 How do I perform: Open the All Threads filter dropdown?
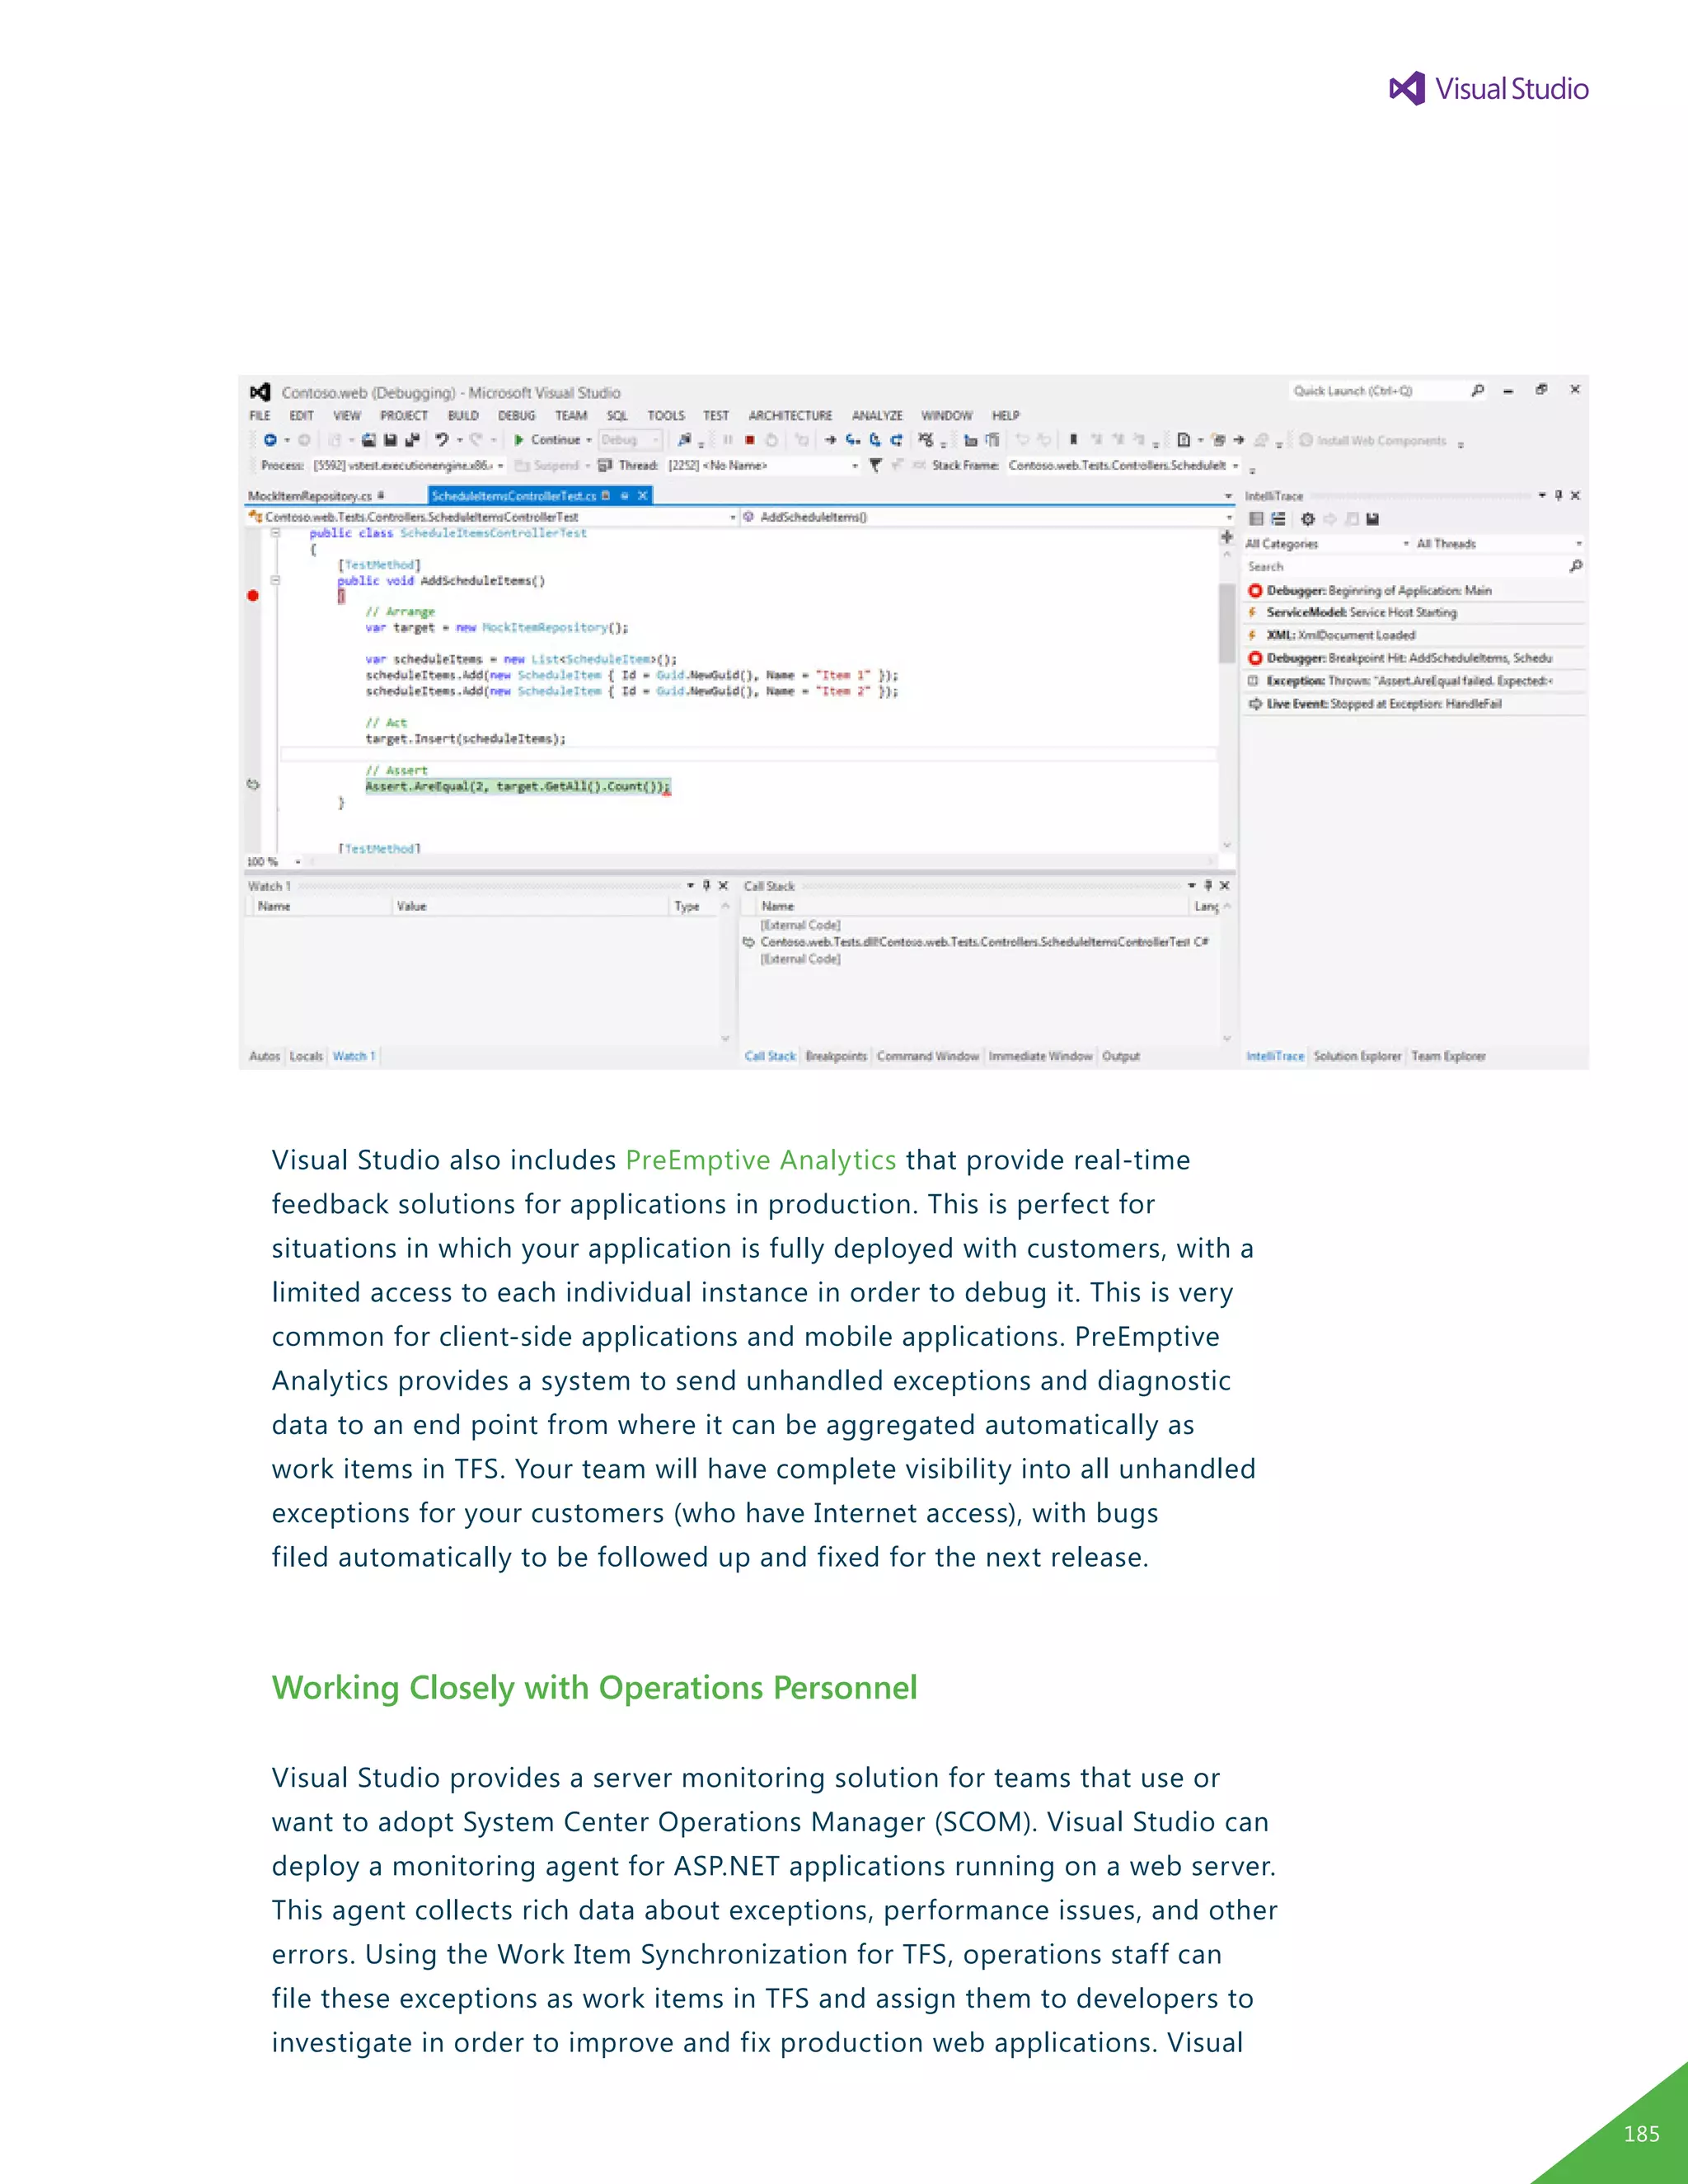[1499, 544]
